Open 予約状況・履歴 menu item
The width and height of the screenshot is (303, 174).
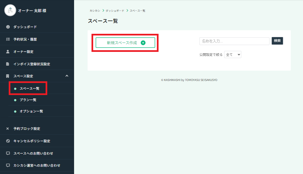(25, 39)
